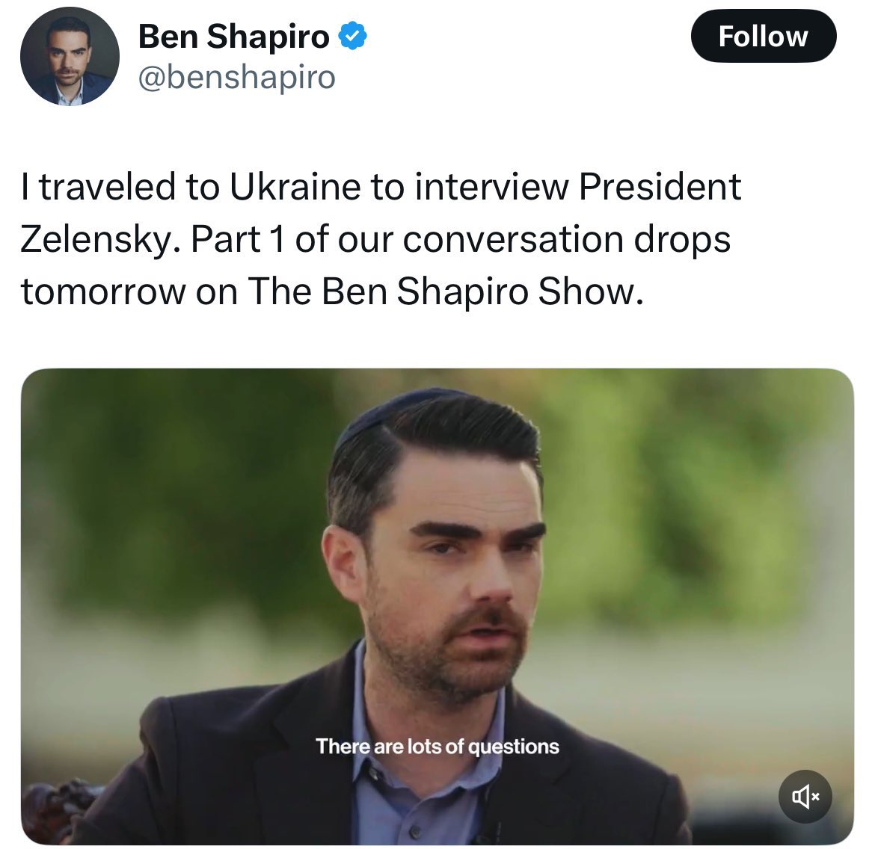The height and width of the screenshot is (849, 875).
Task: Click the word 'President' in the tweet
Action: click(x=660, y=186)
